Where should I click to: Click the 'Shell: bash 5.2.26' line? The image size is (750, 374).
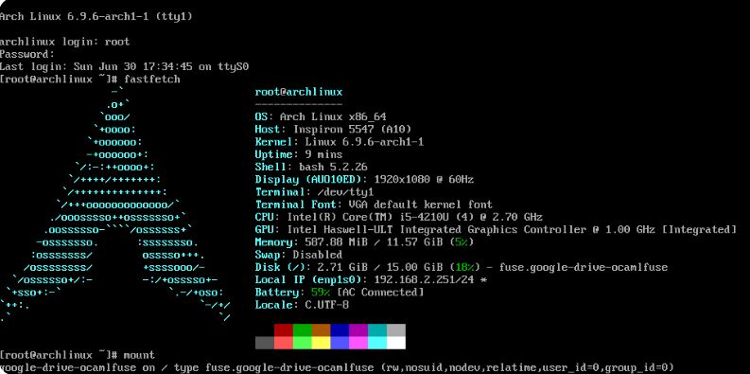311,167
